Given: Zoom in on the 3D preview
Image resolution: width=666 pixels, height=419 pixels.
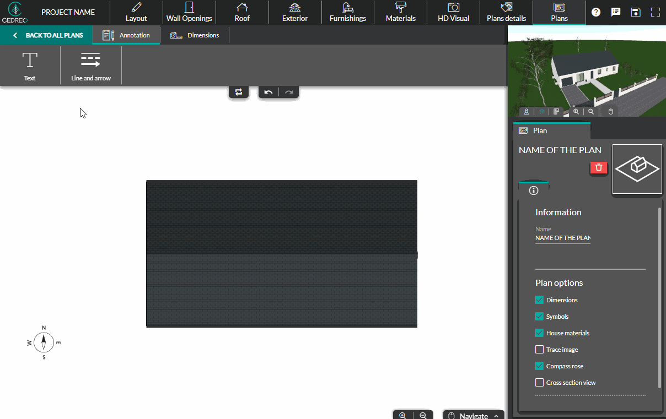Looking at the screenshot, I should [576, 111].
